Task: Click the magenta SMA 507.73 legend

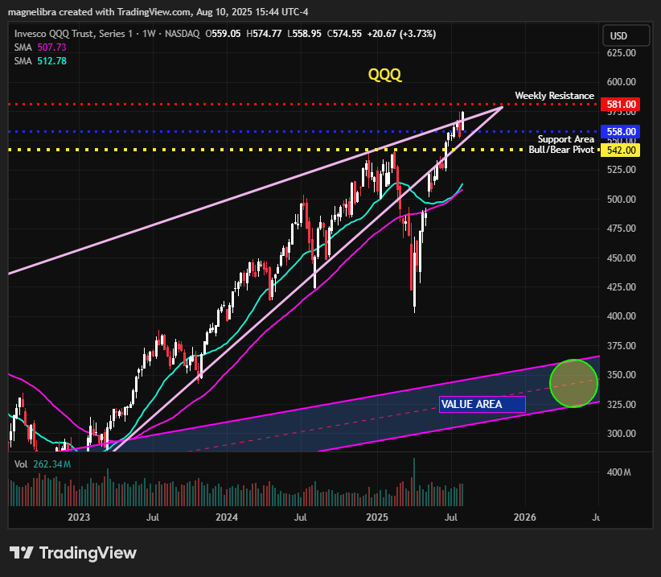Action: click(x=40, y=47)
